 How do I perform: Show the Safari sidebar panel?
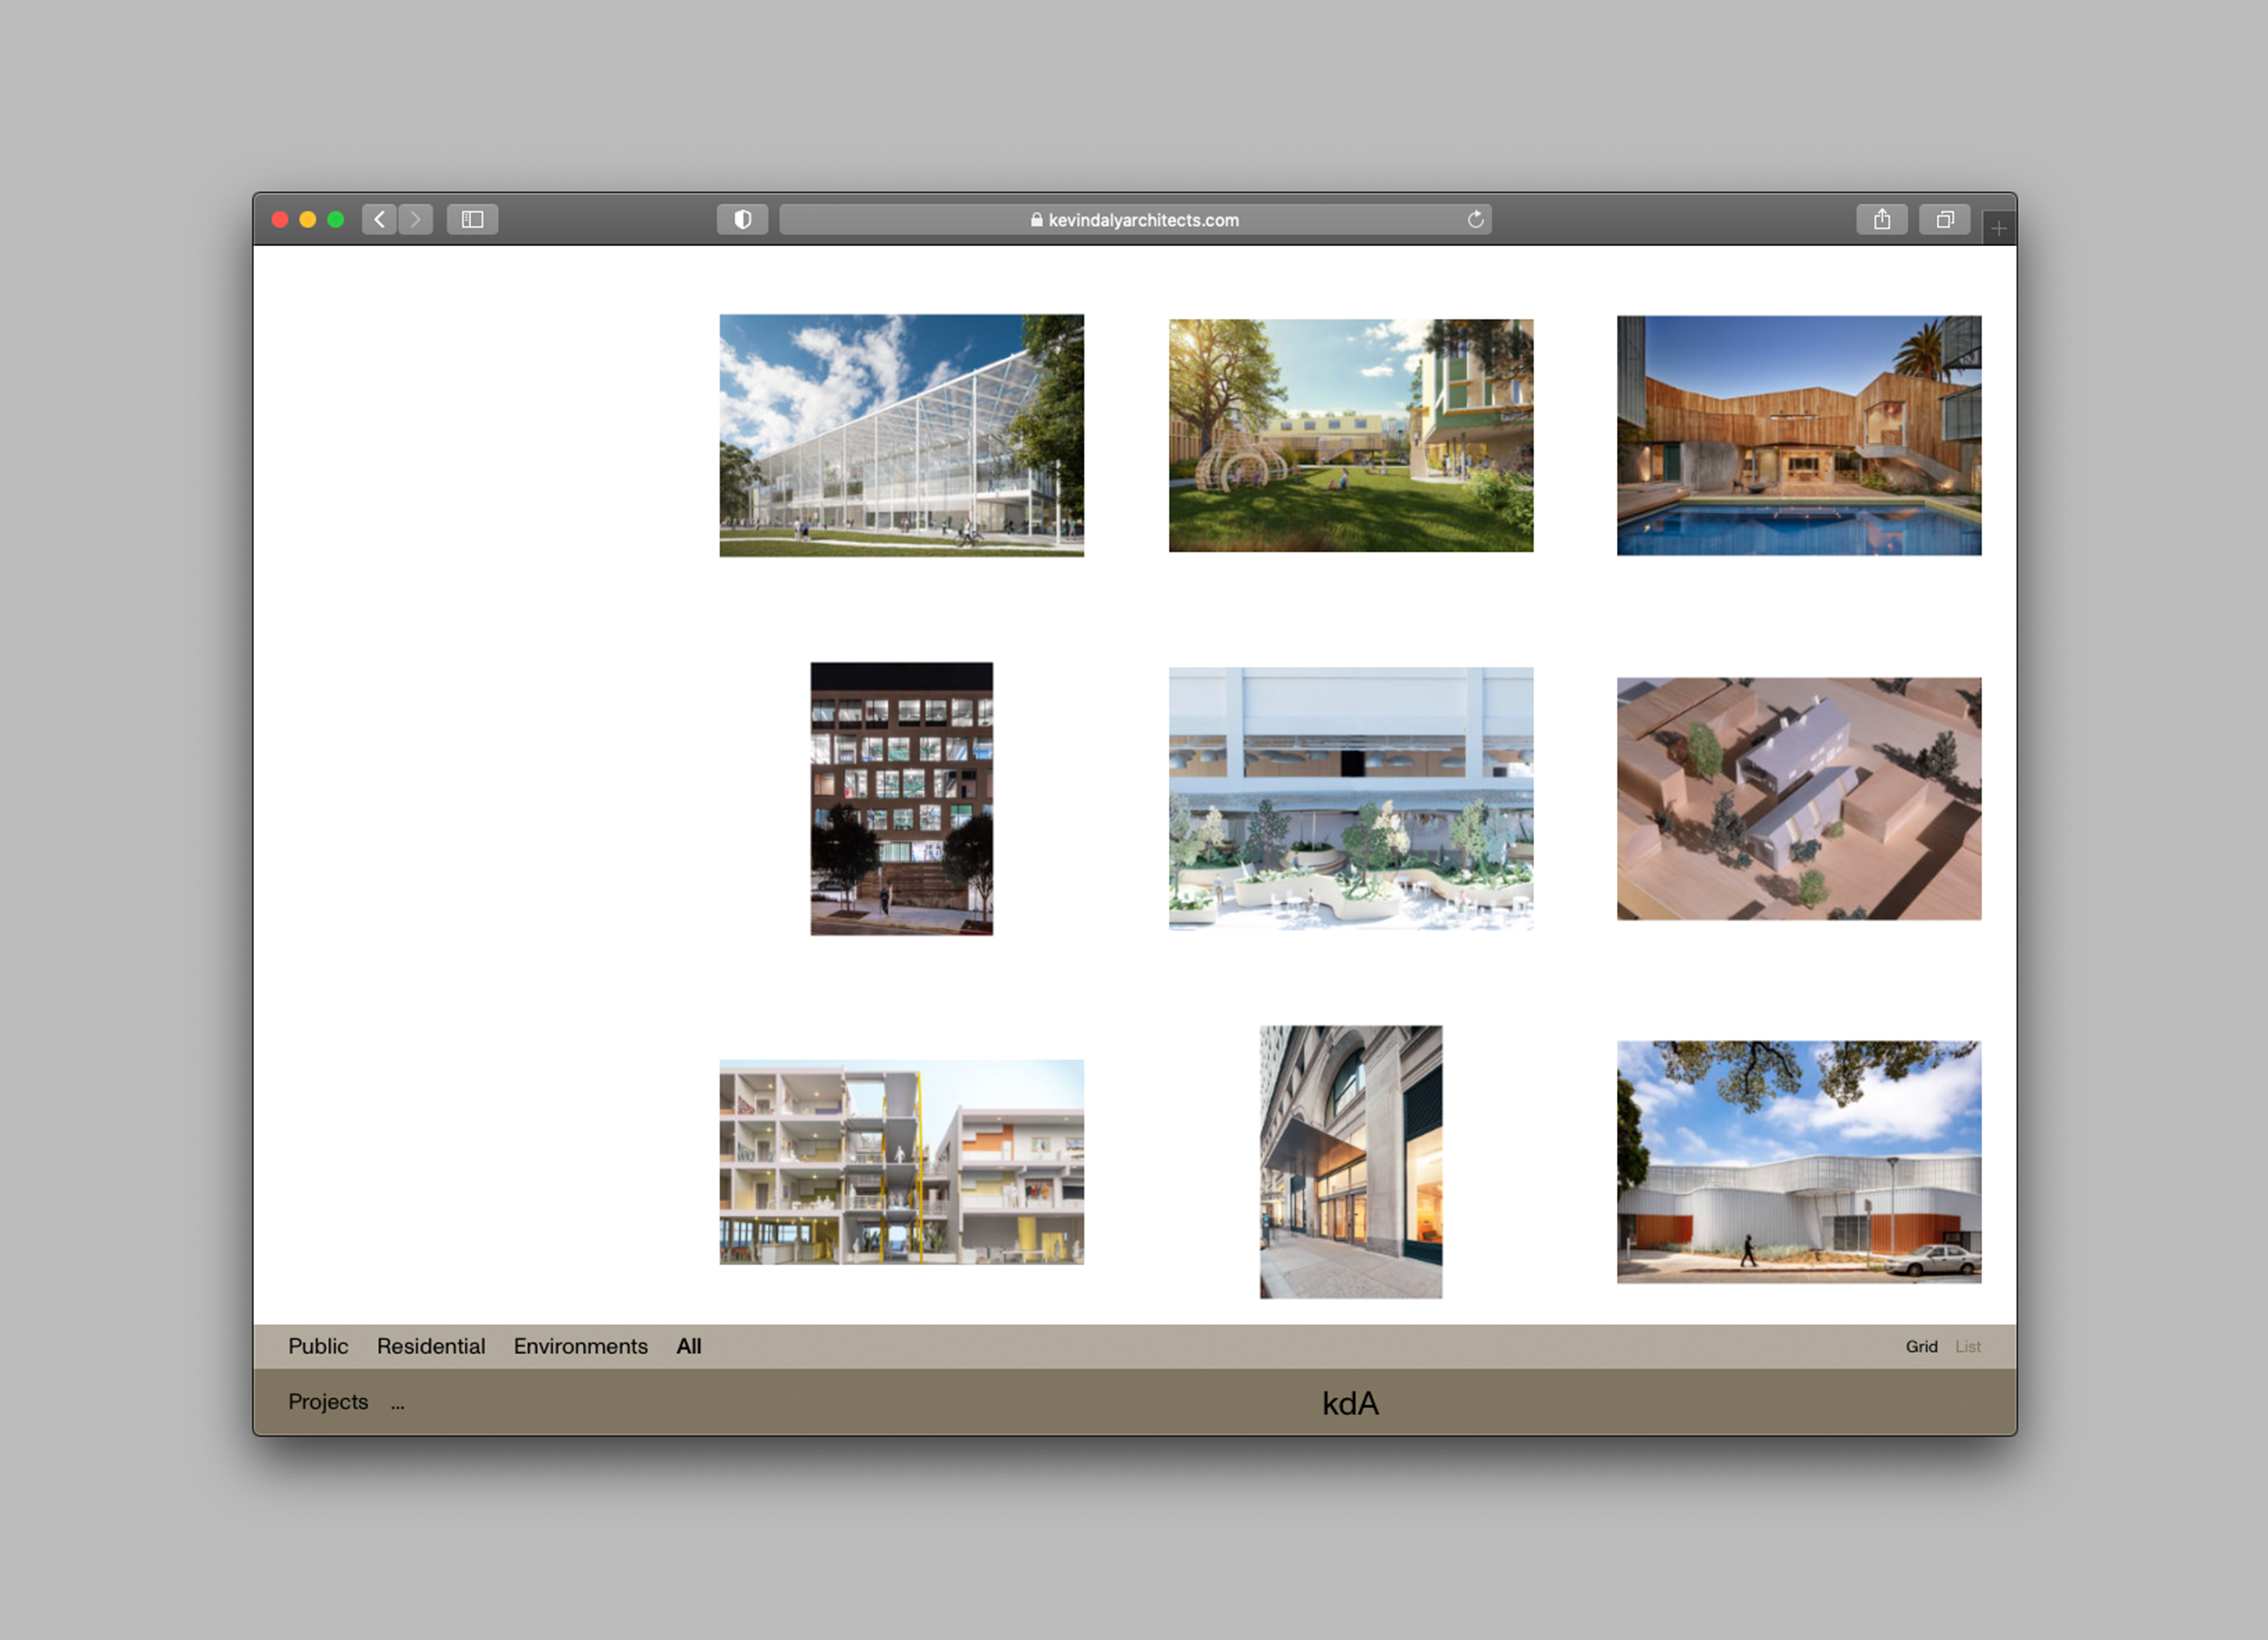pyautogui.click(x=472, y=219)
